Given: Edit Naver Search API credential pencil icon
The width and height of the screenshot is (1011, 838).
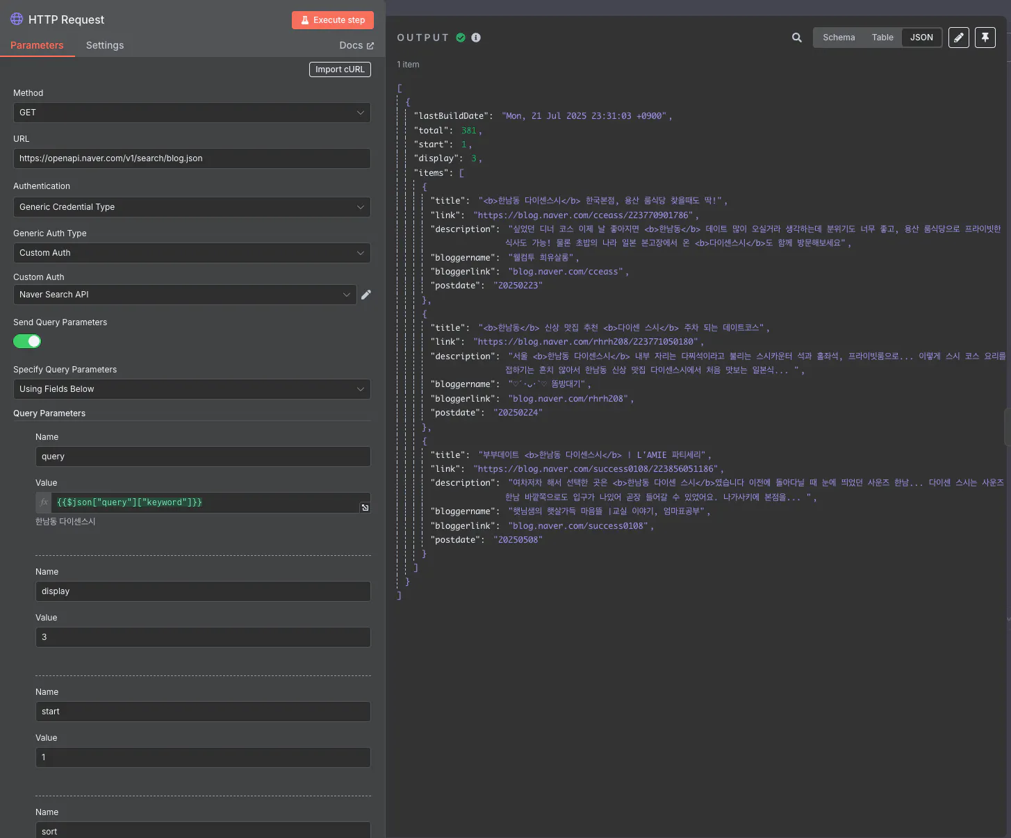Looking at the screenshot, I should pyautogui.click(x=366, y=295).
